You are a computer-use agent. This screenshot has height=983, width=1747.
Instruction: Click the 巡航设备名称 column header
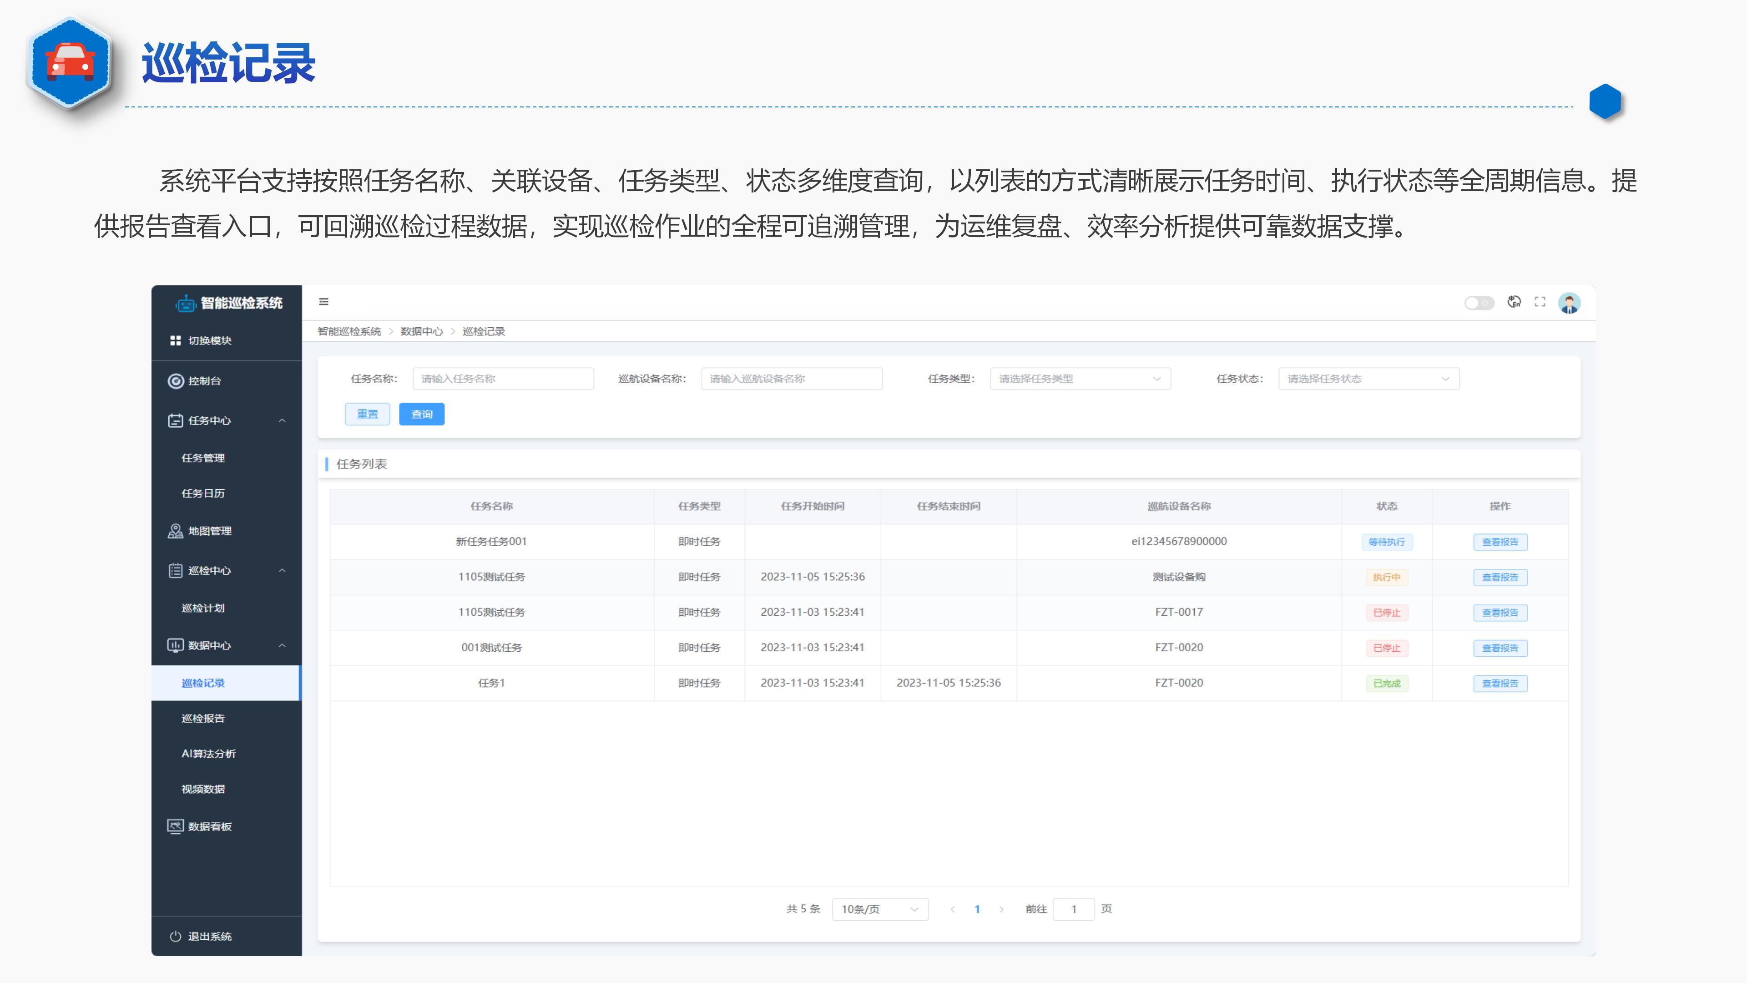[x=1179, y=506]
